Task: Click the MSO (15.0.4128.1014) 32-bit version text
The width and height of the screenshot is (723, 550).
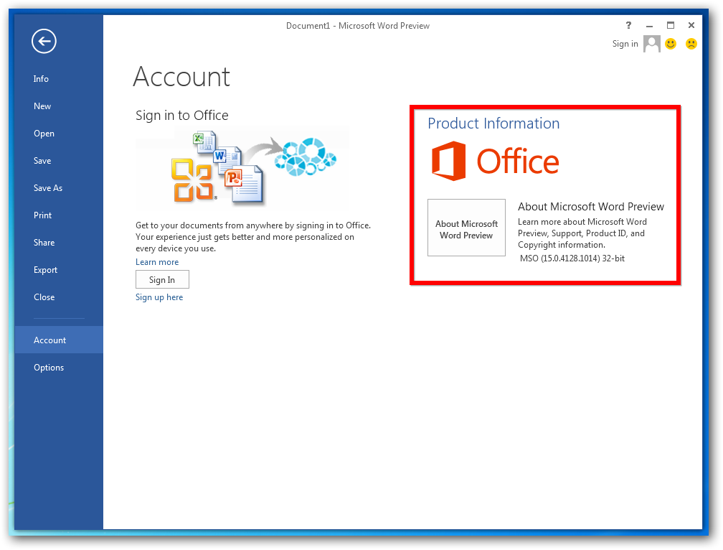Action: coord(572,258)
